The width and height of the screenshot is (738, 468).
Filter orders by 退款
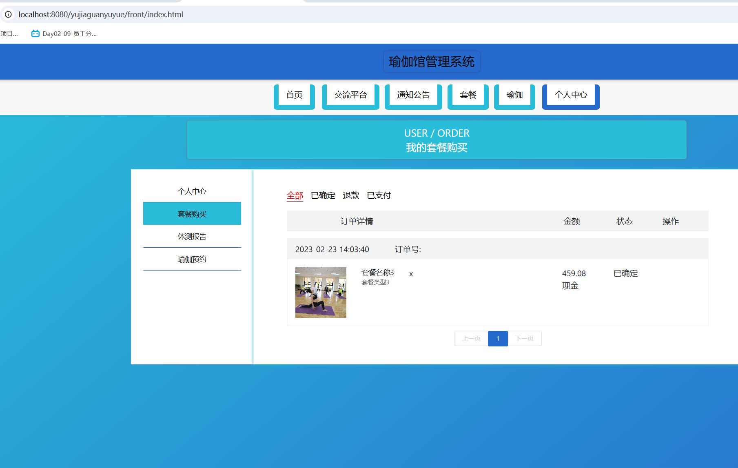coord(351,195)
